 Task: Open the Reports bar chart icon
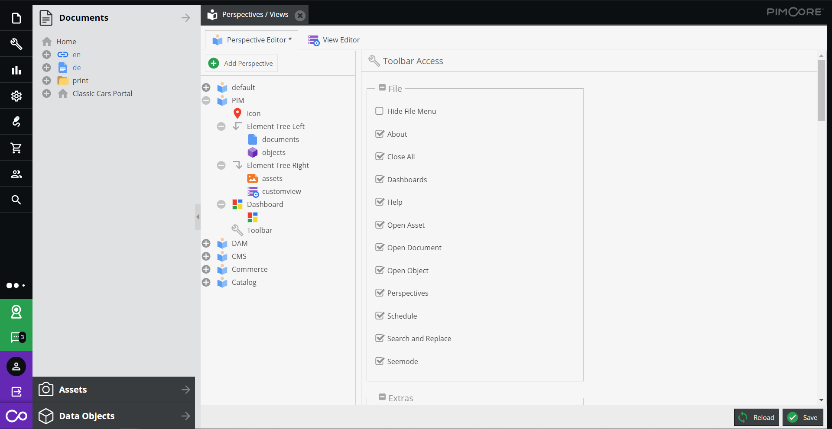[x=16, y=70]
